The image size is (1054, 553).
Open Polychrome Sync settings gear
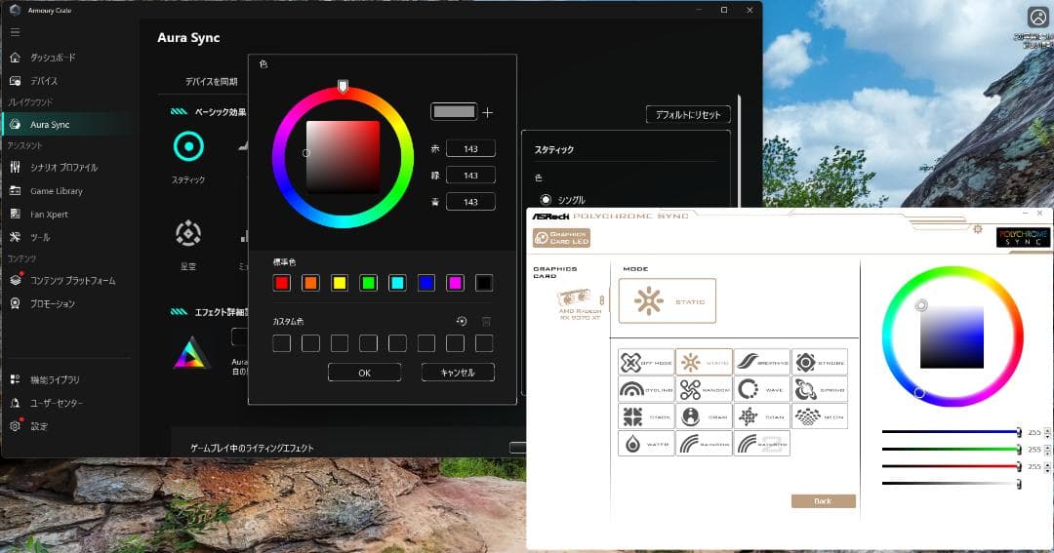975,229
